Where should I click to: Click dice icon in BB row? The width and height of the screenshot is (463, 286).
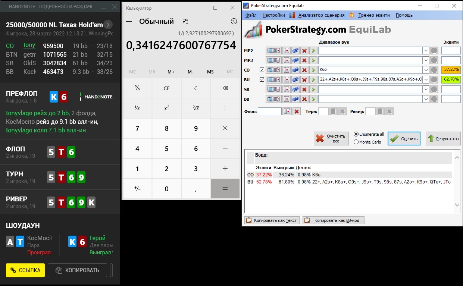point(295,99)
